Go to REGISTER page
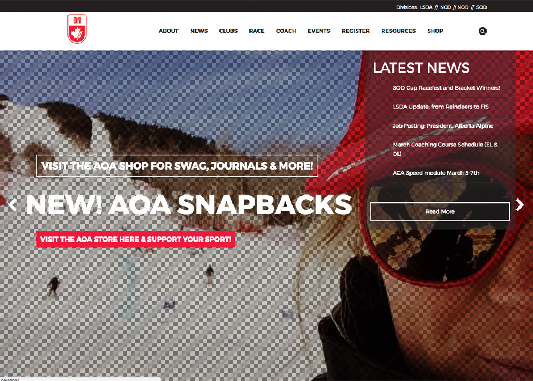Image resolution: width=533 pixels, height=381 pixels. pos(356,31)
